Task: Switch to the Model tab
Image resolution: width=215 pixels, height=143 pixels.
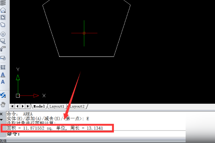Action: tap(39, 106)
